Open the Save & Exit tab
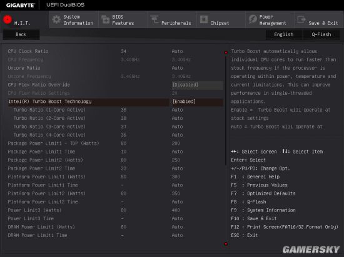This screenshot has height=257, width=344. pyautogui.click(x=319, y=20)
